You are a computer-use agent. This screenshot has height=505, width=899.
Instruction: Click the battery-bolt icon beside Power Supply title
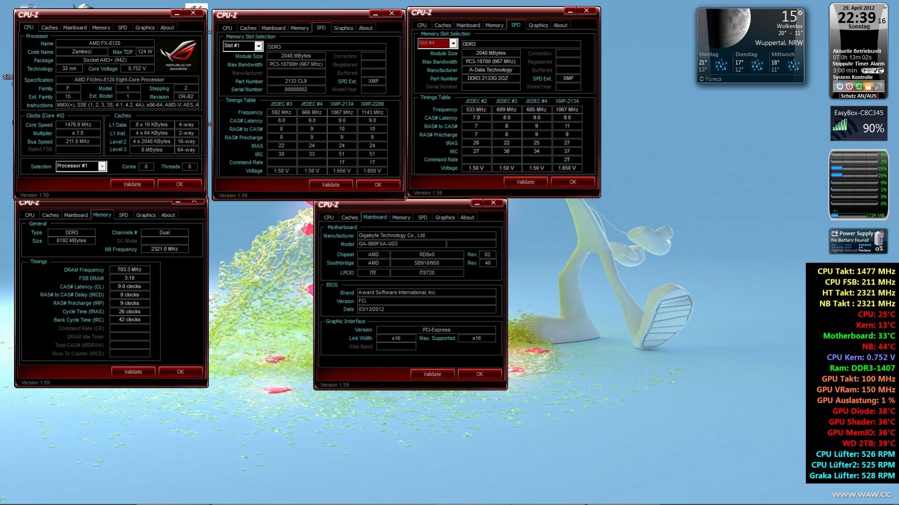coord(835,234)
